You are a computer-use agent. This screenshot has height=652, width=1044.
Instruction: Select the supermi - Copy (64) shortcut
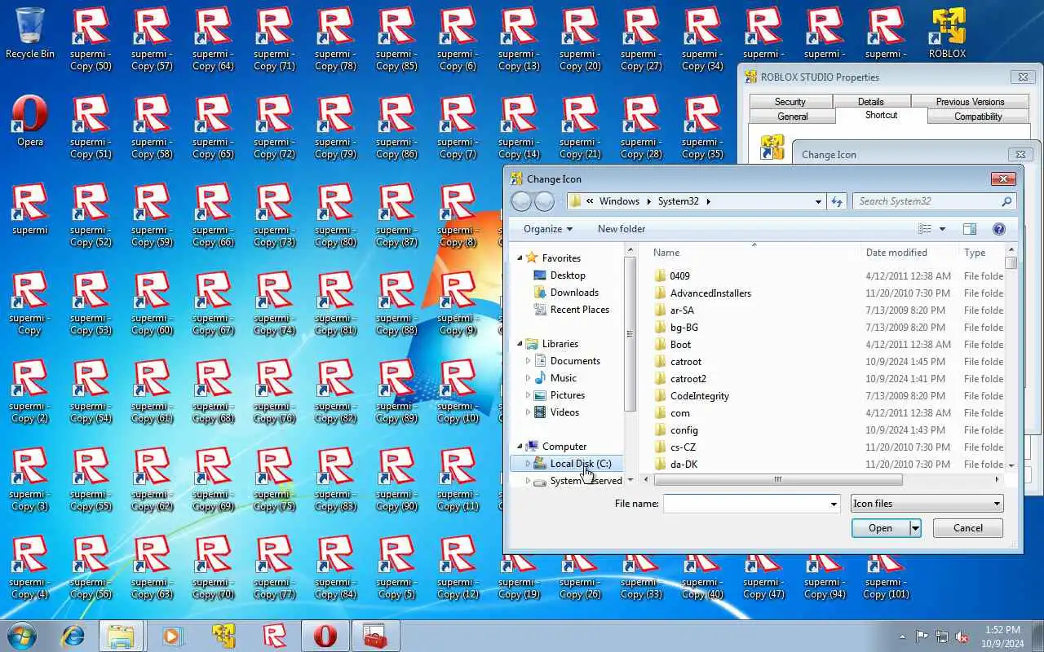tap(213, 38)
